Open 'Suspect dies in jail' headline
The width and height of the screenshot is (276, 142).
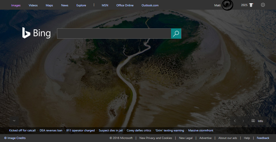[111, 131]
